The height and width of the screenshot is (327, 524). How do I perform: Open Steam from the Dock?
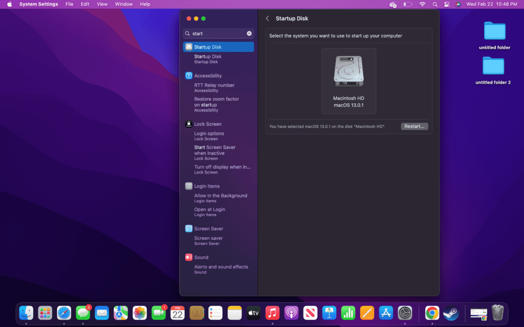click(x=451, y=313)
